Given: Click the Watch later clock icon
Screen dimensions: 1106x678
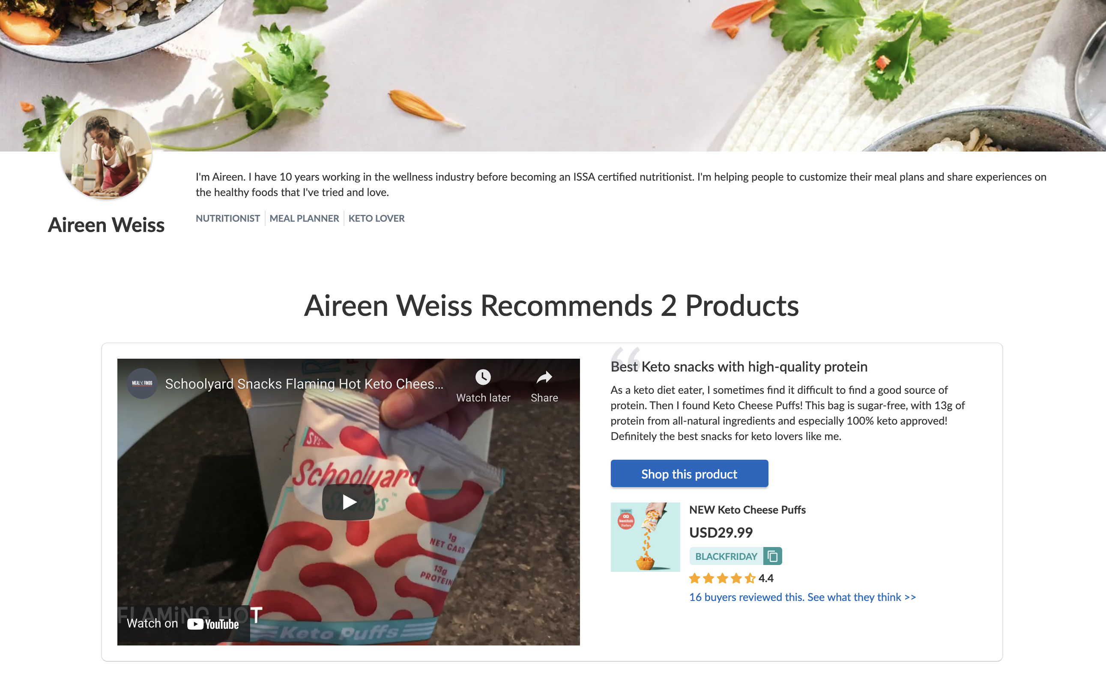Looking at the screenshot, I should (483, 377).
